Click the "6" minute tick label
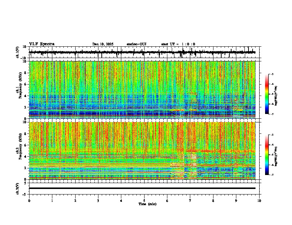 click(x=167, y=201)
